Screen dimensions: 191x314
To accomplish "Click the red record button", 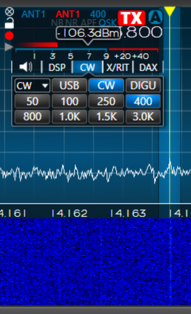I will click(x=10, y=36).
